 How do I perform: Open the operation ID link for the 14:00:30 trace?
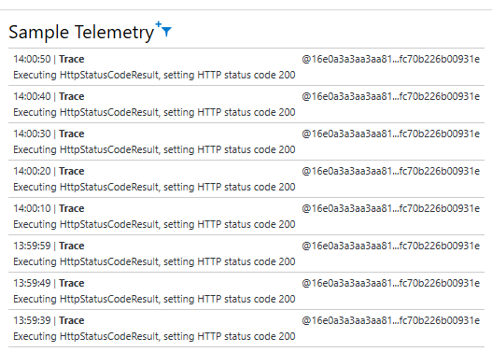click(390, 134)
